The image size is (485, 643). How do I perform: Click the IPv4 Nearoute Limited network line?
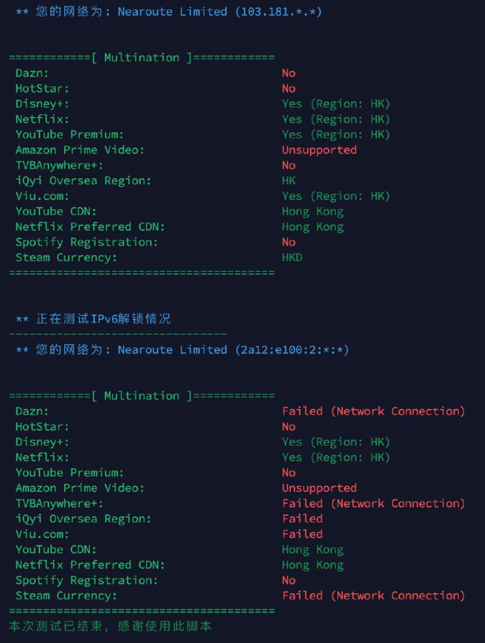pos(168,11)
